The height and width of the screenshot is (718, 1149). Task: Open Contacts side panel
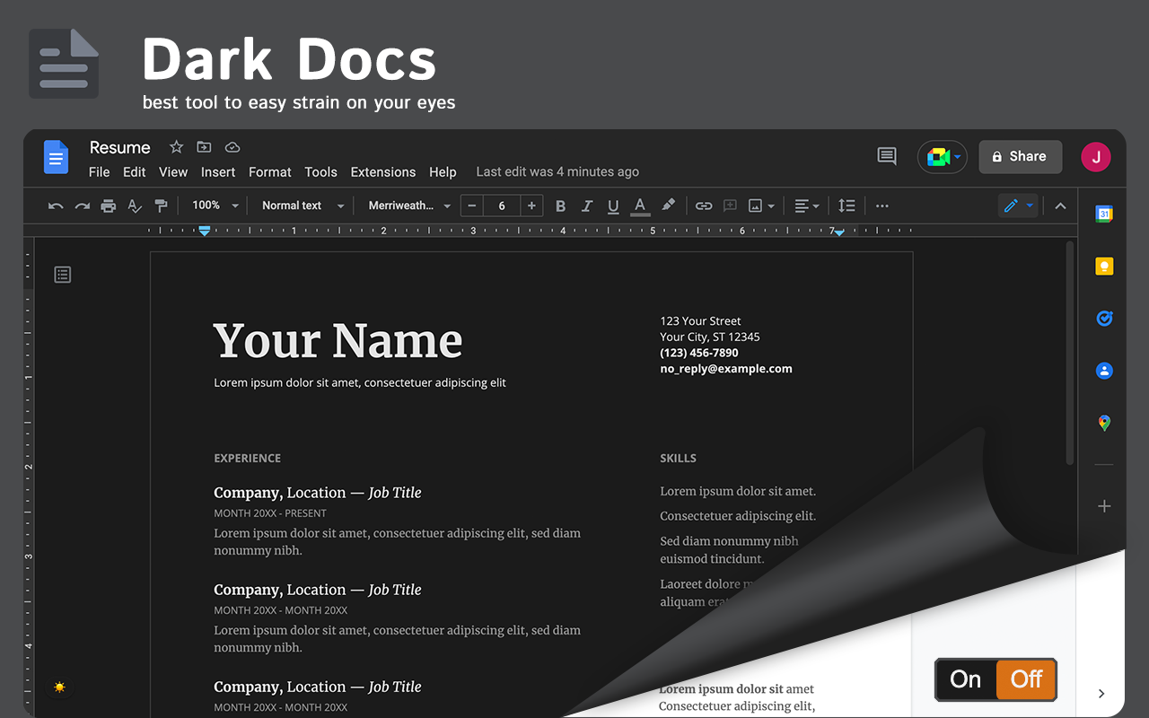click(x=1104, y=370)
